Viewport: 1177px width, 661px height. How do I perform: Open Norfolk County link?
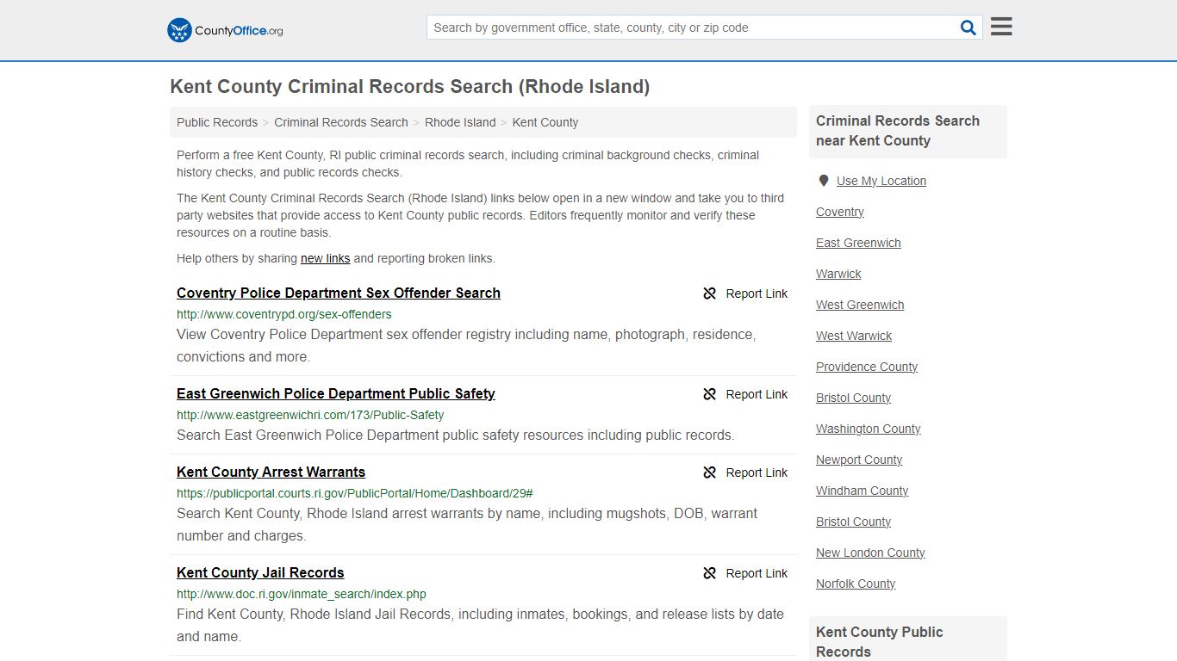[856, 584]
